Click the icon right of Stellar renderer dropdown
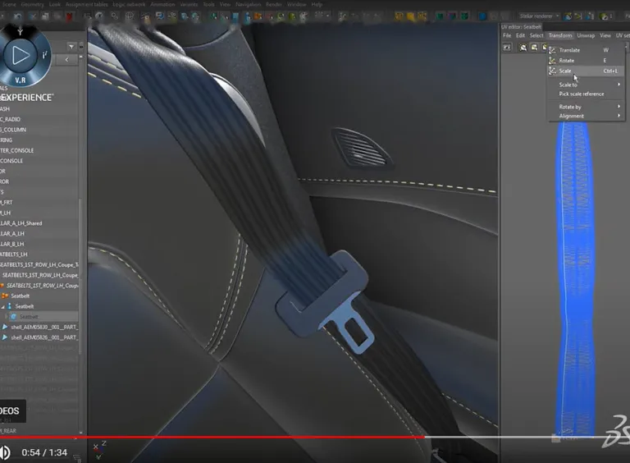Viewport: 630px width, 463px height. click(x=568, y=16)
